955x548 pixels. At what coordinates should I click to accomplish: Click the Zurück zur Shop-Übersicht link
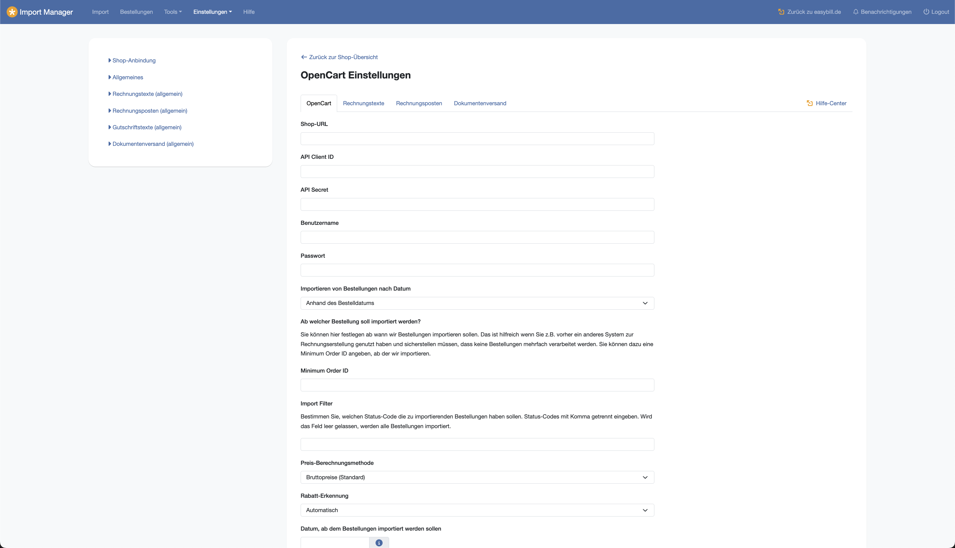[343, 57]
